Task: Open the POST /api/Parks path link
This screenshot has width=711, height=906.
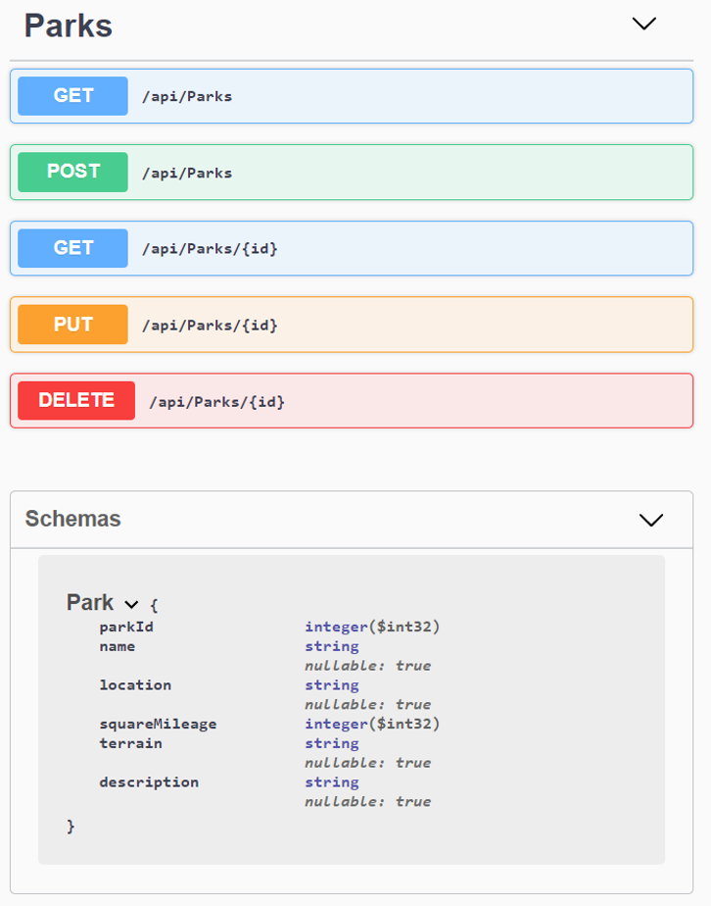Action: (x=187, y=173)
